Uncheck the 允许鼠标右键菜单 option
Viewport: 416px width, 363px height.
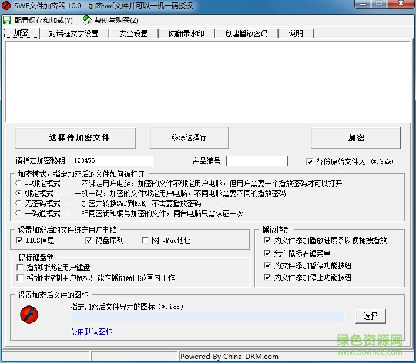[x=268, y=253]
